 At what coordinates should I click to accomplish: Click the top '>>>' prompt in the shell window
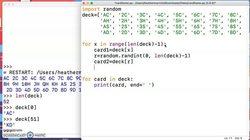(x=8, y=67)
